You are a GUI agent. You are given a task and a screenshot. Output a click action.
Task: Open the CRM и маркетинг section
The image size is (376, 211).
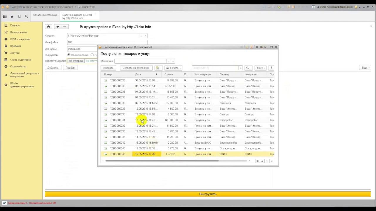20,39
